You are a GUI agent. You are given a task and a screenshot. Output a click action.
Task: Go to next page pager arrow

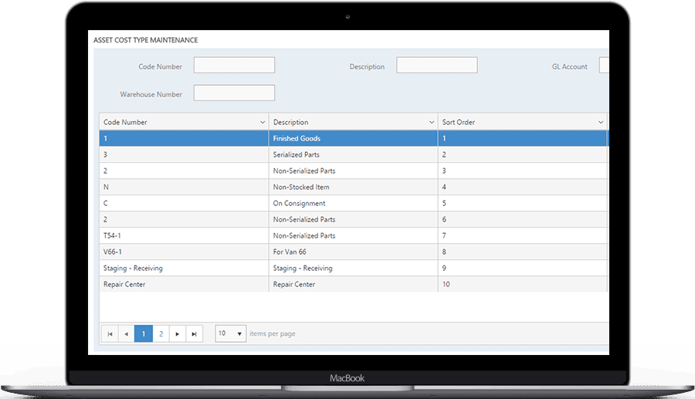pyautogui.click(x=178, y=333)
